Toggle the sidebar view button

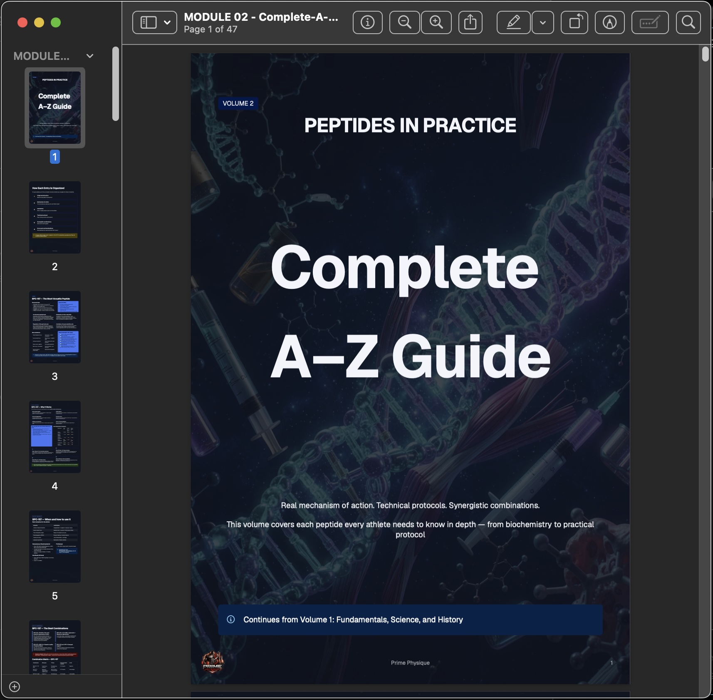[148, 22]
